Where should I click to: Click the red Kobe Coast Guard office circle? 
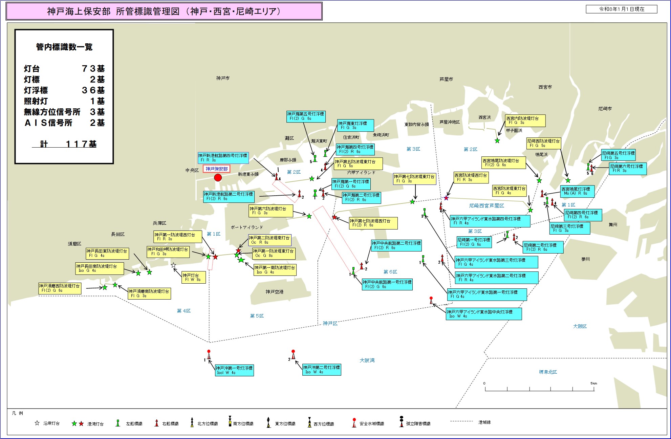pyautogui.click(x=218, y=177)
